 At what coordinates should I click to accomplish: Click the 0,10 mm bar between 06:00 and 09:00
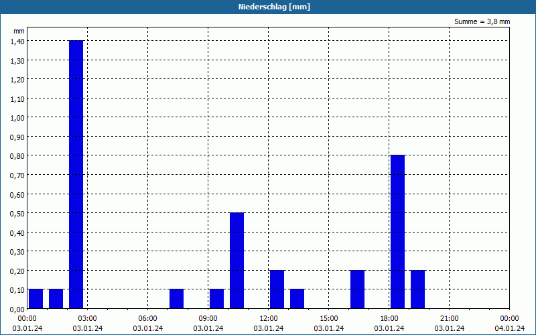tap(177, 299)
